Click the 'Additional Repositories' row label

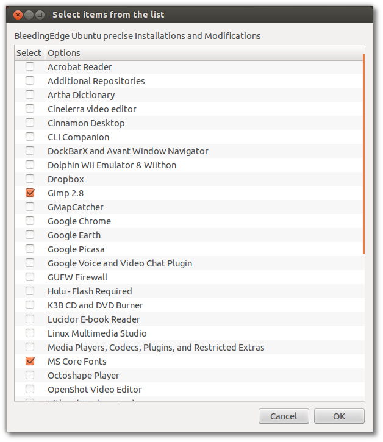[x=96, y=81]
